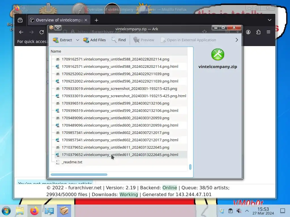Image resolution: width=290 pixels, height=217 pixels.
Task: Click the horizontal scrollbar in Ark file list
Action: click(79, 175)
